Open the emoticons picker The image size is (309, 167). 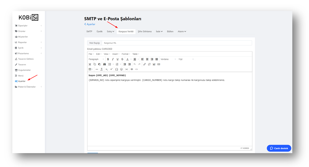click(121, 69)
